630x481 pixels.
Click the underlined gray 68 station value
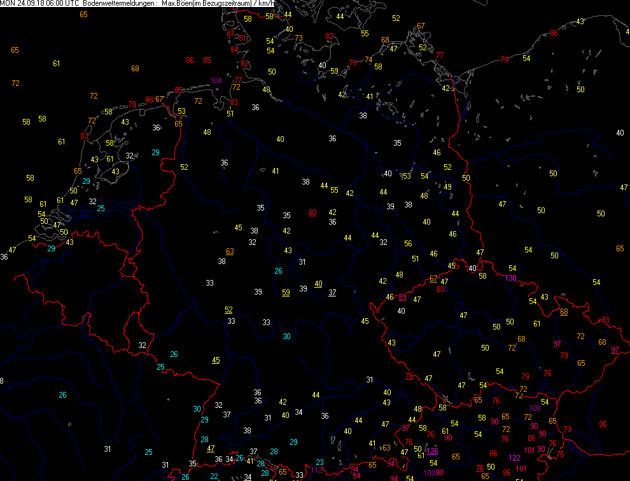pos(564,312)
